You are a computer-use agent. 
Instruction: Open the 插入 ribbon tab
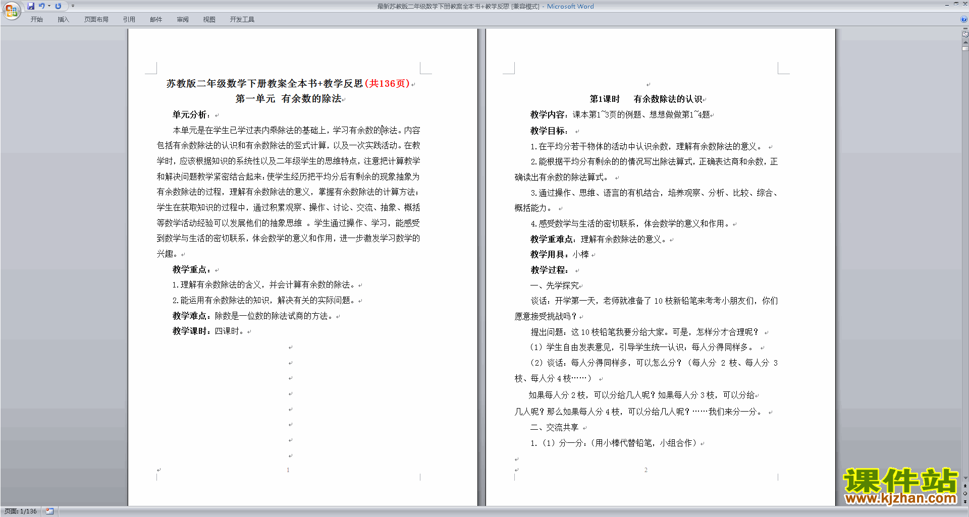[63, 19]
